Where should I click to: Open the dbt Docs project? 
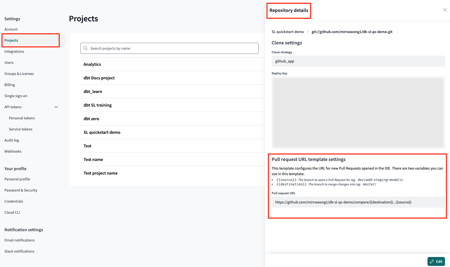(99, 78)
